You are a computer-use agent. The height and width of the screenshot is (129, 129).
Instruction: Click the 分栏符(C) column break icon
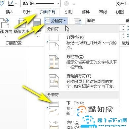pyautogui.click(x=54, y=62)
